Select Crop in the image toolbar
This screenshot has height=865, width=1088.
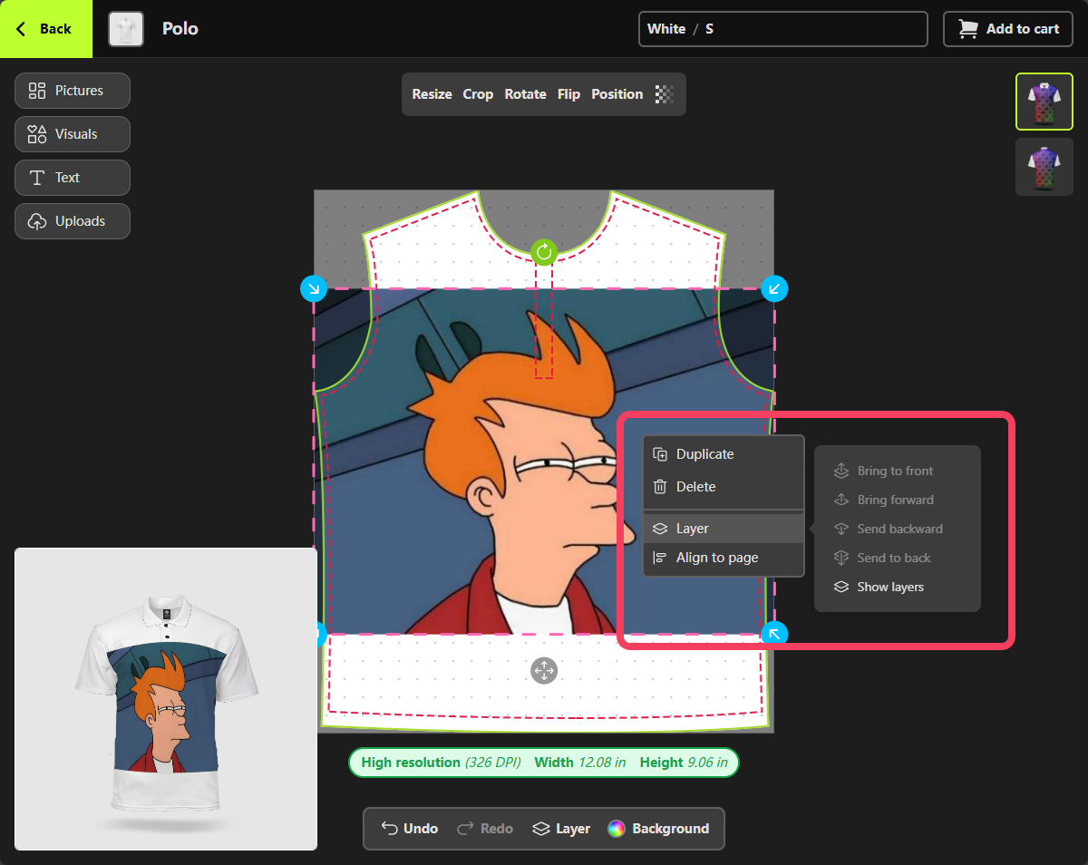click(x=478, y=94)
